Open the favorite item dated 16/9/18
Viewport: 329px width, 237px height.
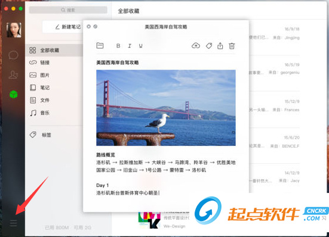pos(274,38)
